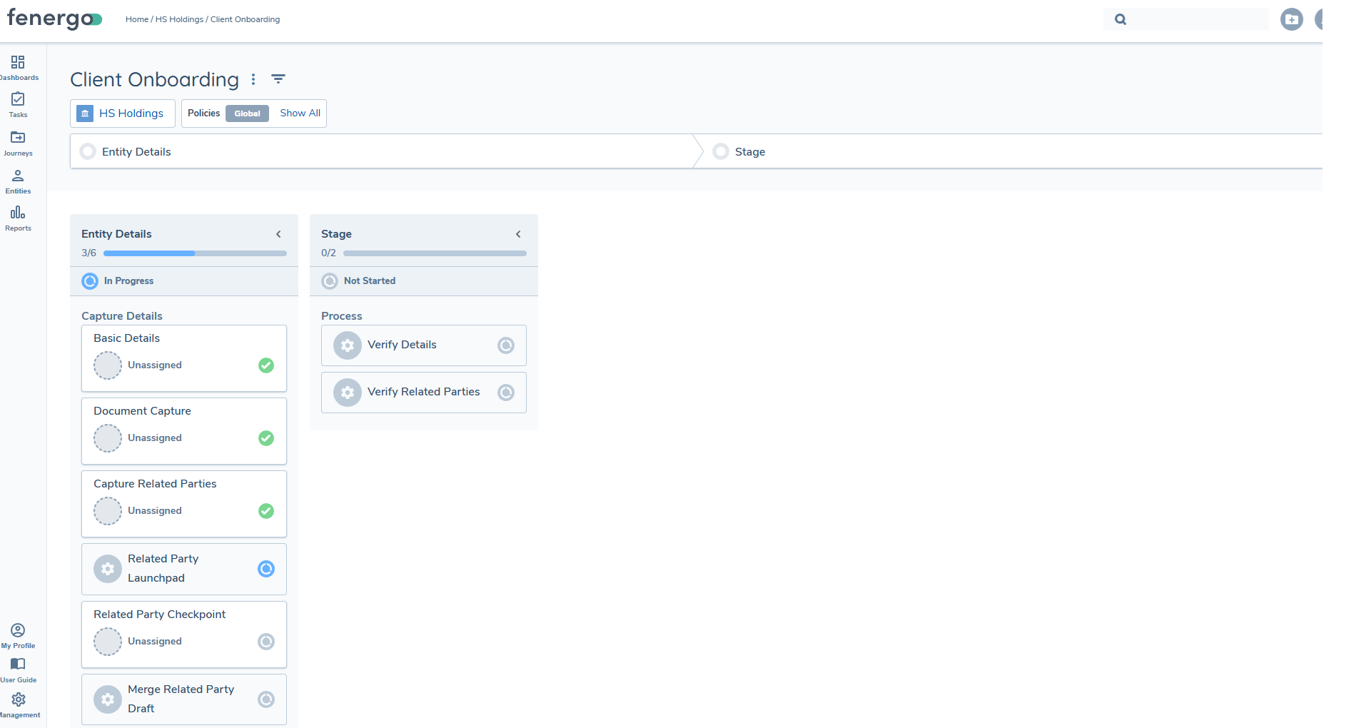Click HS Holdings breadcrumb link
The image size is (1361, 728).
[x=179, y=19]
